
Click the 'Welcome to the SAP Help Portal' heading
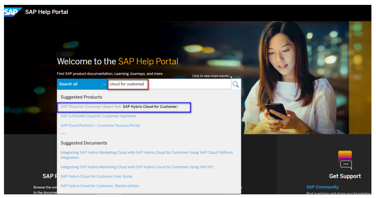(118, 61)
